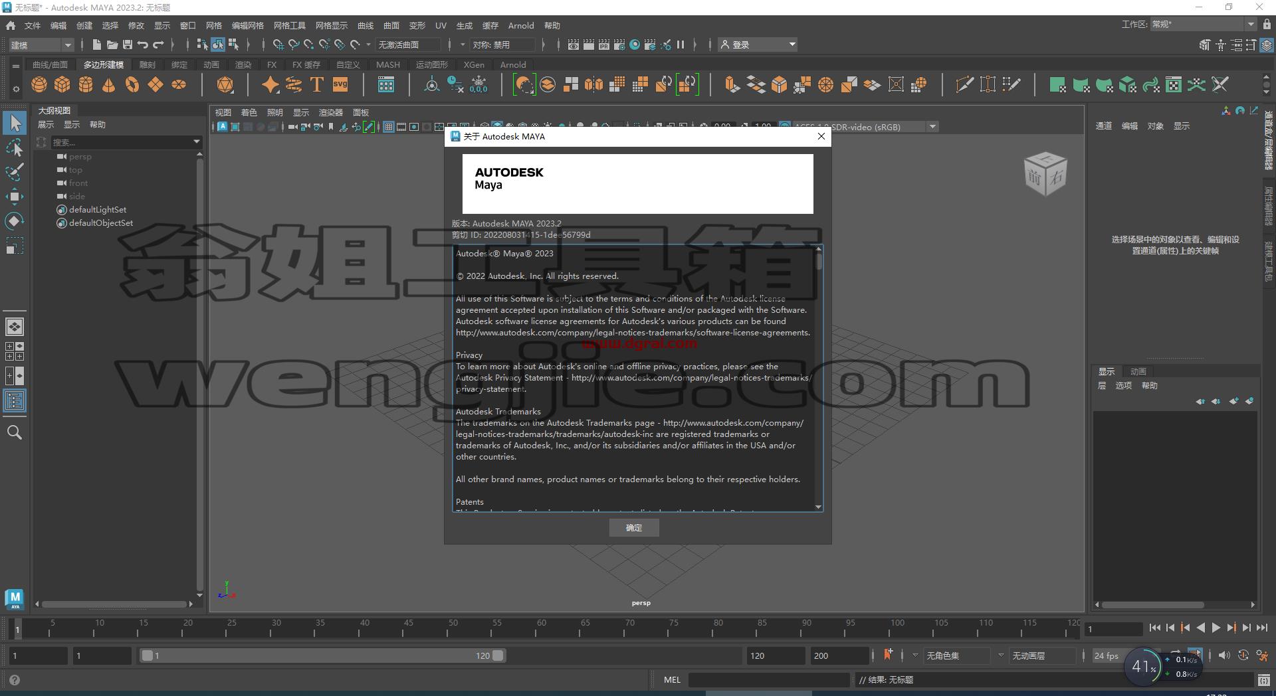The height and width of the screenshot is (696, 1276).
Task: Open the 创建 Create menu
Action: click(84, 25)
